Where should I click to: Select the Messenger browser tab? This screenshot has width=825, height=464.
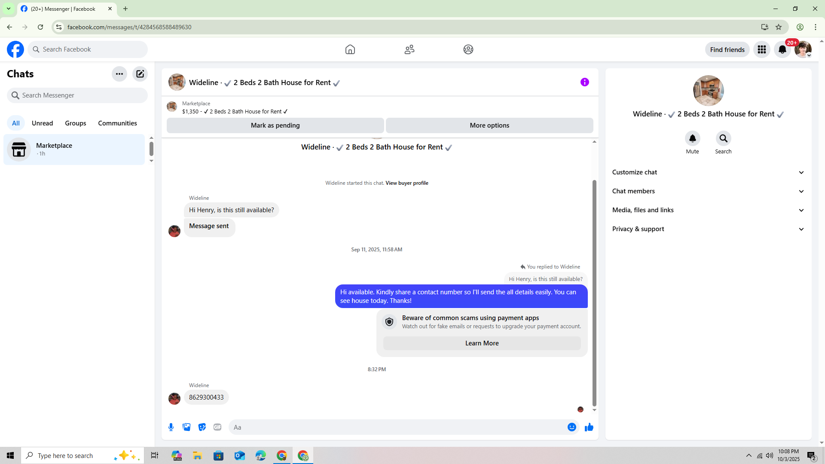67,9
